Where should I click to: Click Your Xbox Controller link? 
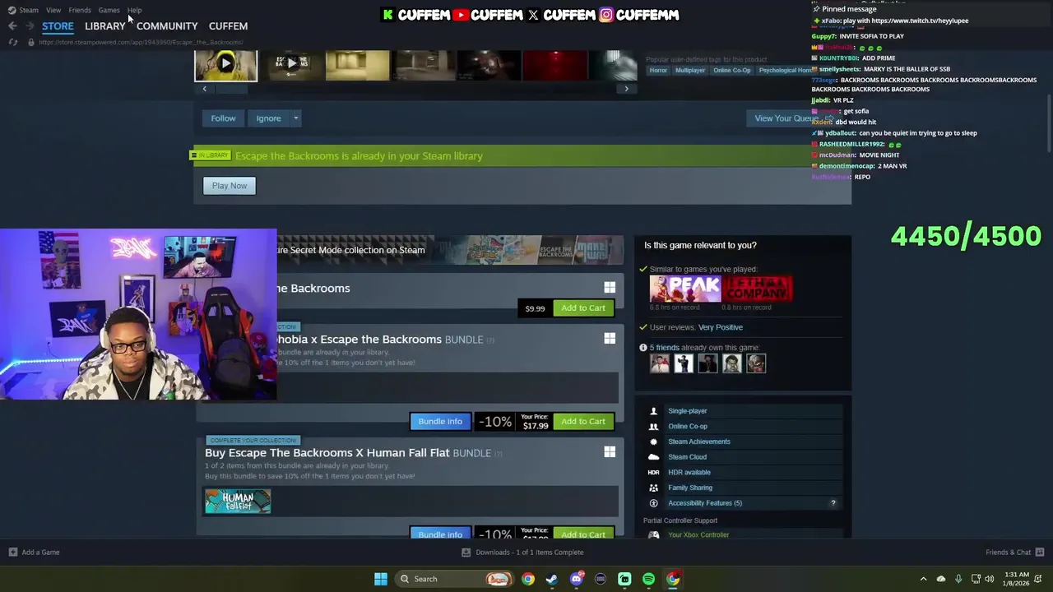point(698,535)
